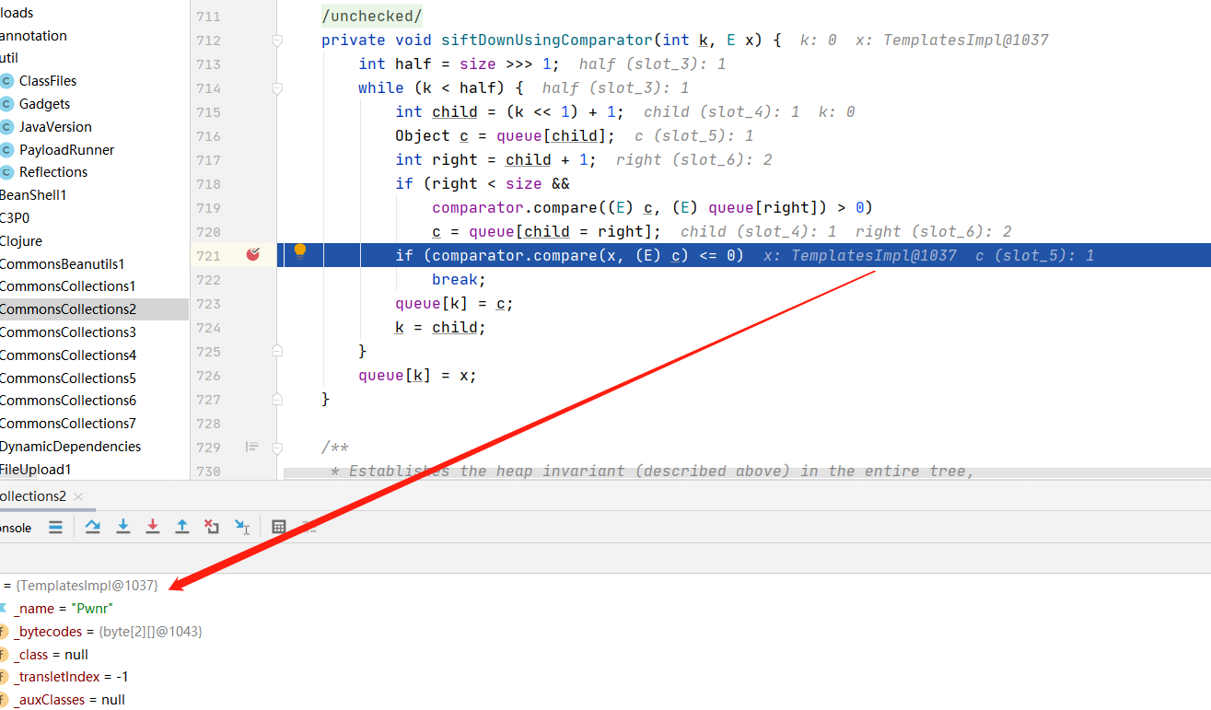Select C3P0 in project tree

pos(16,218)
